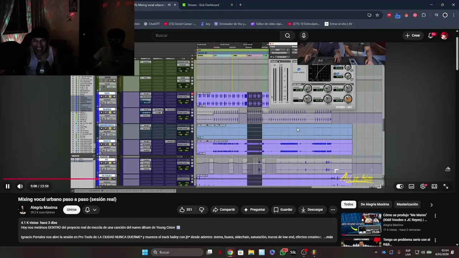Open the red M extension icon
The image size is (459, 258).
(389, 15)
